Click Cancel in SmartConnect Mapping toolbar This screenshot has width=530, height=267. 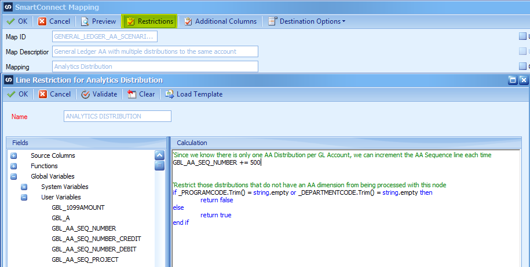54,21
